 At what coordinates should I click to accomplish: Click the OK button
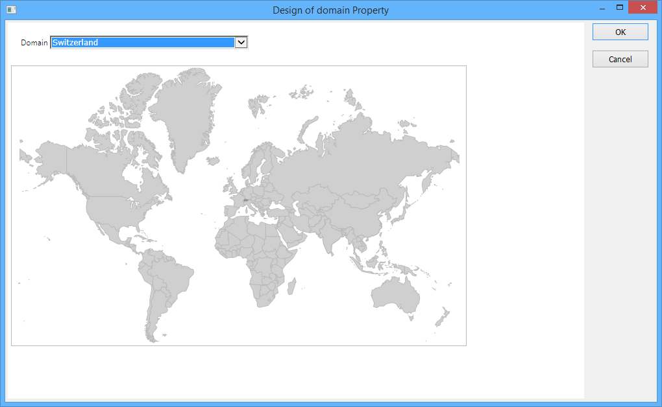620,32
